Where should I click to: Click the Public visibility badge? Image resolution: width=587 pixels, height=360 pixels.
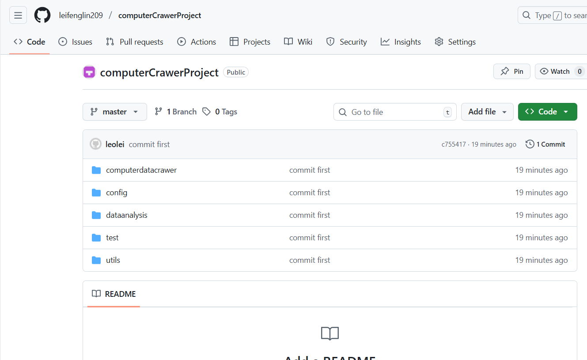pos(236,72)
